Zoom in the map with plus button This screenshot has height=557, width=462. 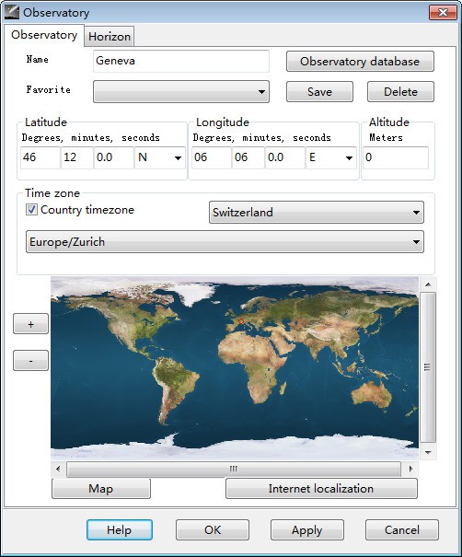(x=30, y=324)
